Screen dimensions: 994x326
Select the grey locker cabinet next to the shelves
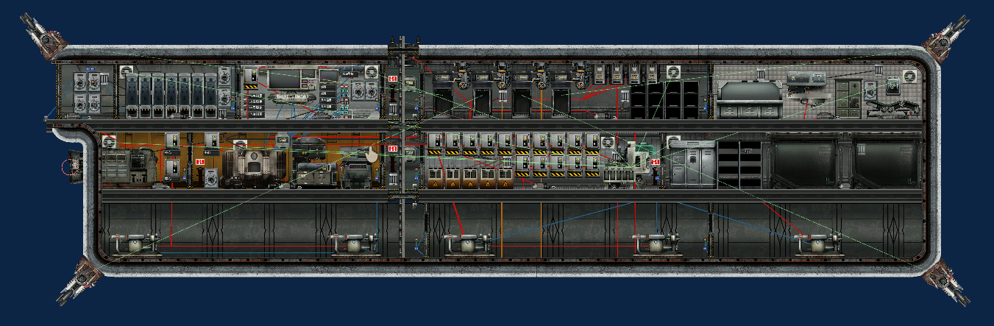(x=692, y=164)
